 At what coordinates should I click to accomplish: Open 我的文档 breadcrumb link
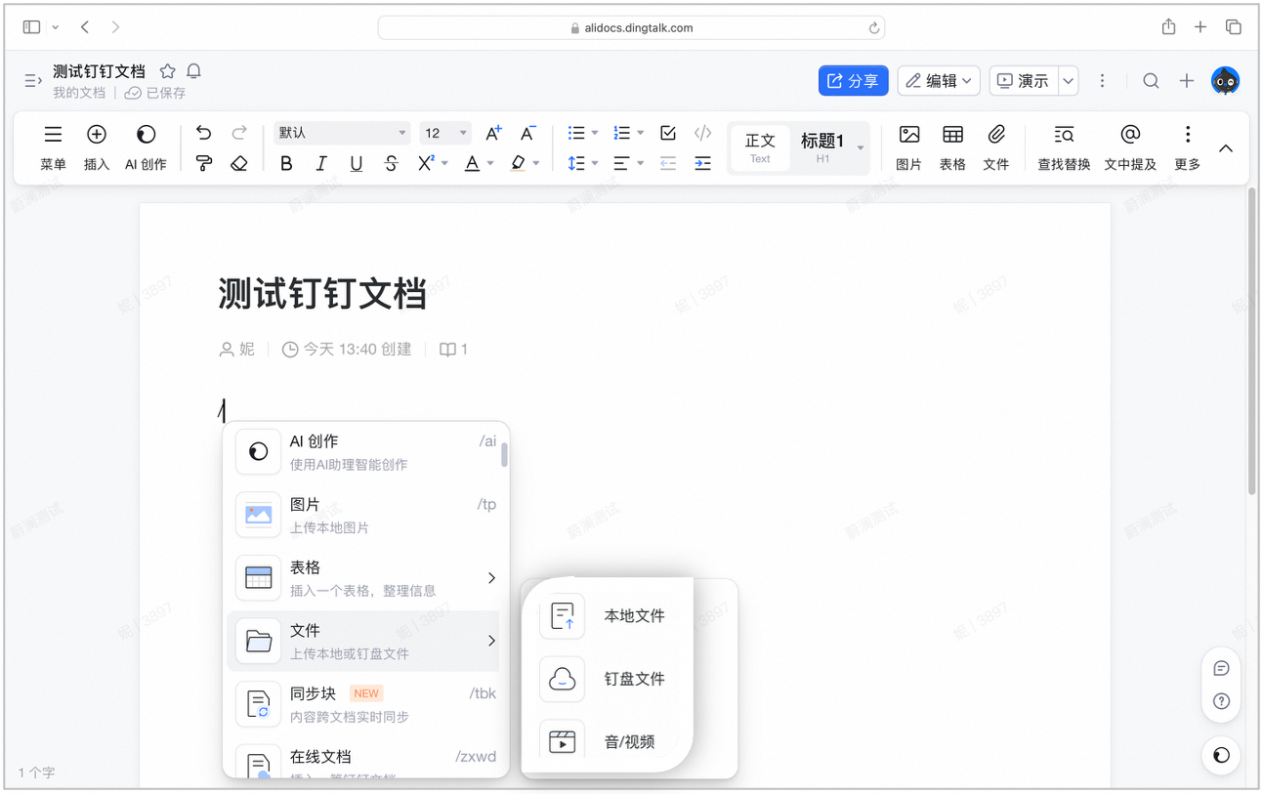point(79,93)
